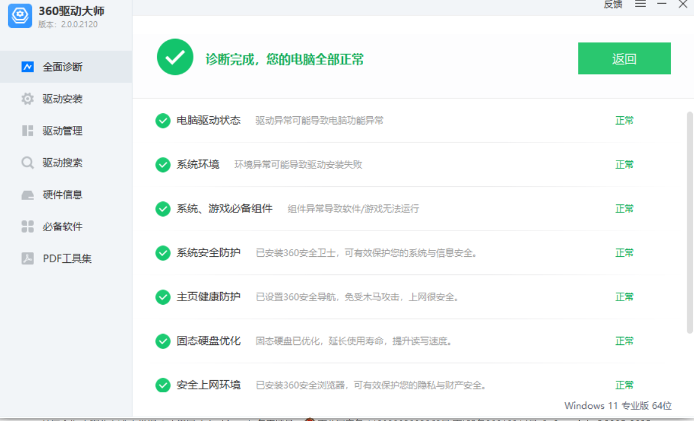Click the 驱动管理 sidebar icon
The height and width of the screenshot is (421, 694).
pos(27,130)
